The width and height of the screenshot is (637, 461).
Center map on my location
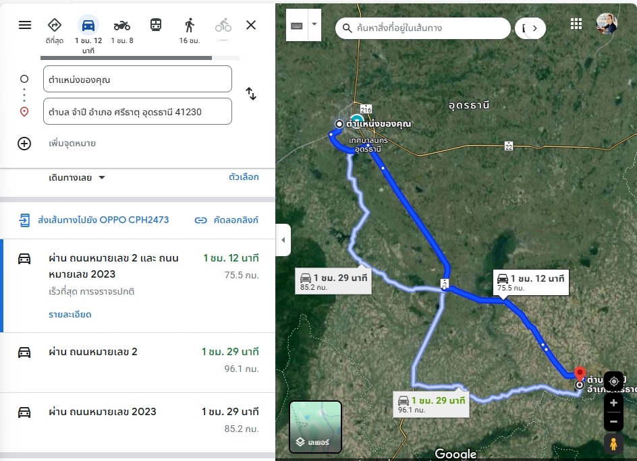pyautogui.click(x=613, y=381)
